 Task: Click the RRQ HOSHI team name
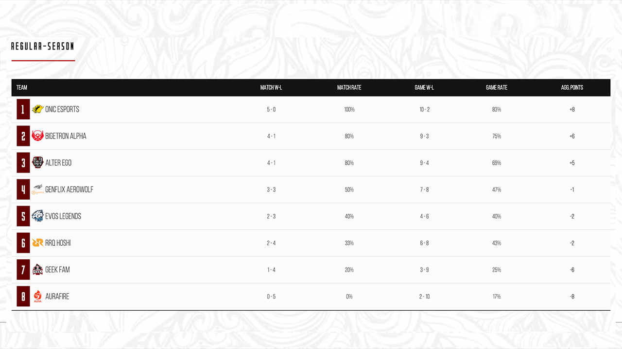click(x=58, y=243)
